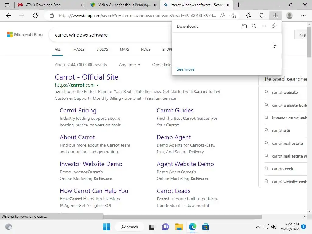Screen dimensions: 312x234
Task: Open the Demo Agent link
Action: [173, 137]
